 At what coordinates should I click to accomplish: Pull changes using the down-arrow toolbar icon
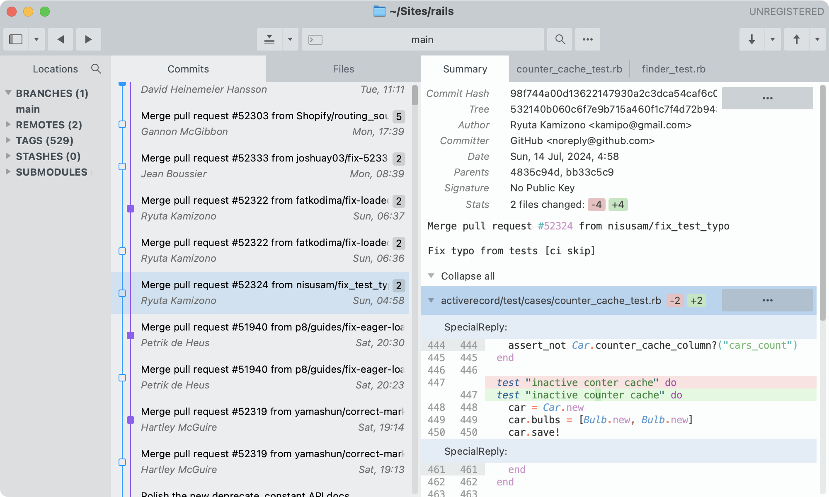click(751, 39)
